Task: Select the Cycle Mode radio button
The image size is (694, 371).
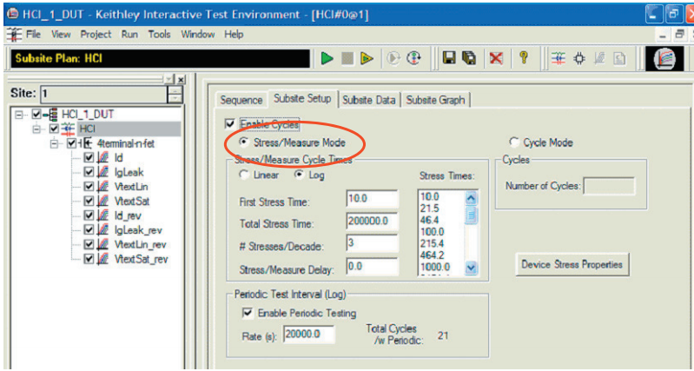Action: click(x=514, y=143)
